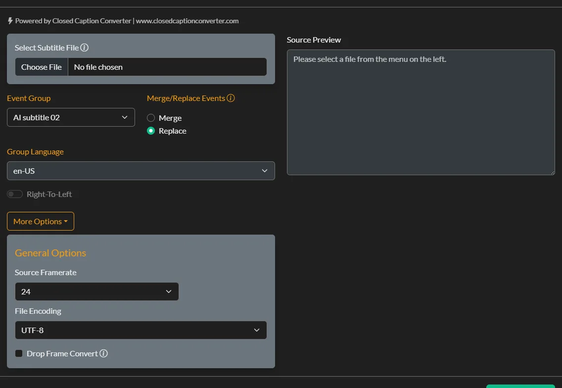Toggle the Right-To-Left switch

point(15,194)
